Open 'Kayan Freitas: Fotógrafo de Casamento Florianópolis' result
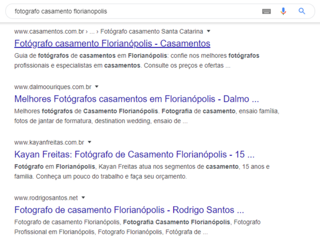Viewport: 320px width, 243px height. click(x=134, y=154)
